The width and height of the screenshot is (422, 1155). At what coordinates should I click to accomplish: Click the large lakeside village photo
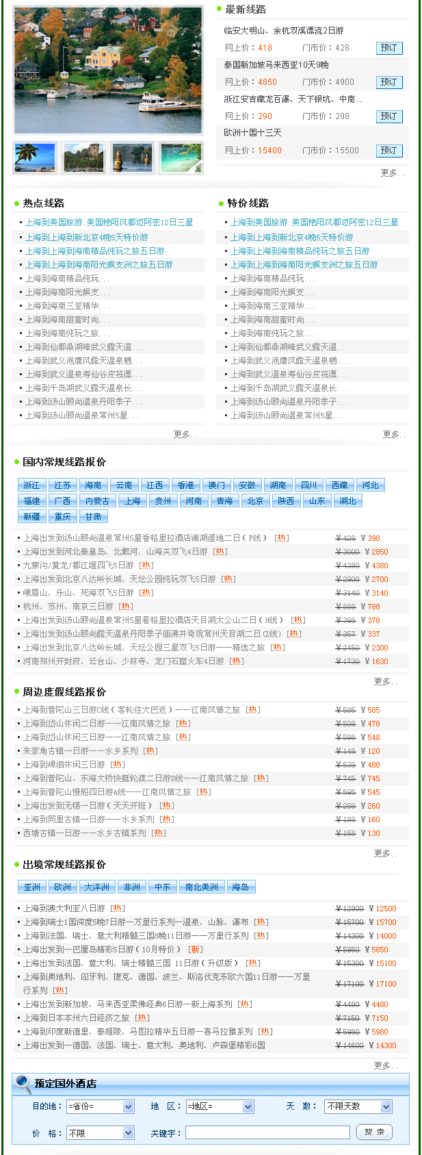pos(108,70)
